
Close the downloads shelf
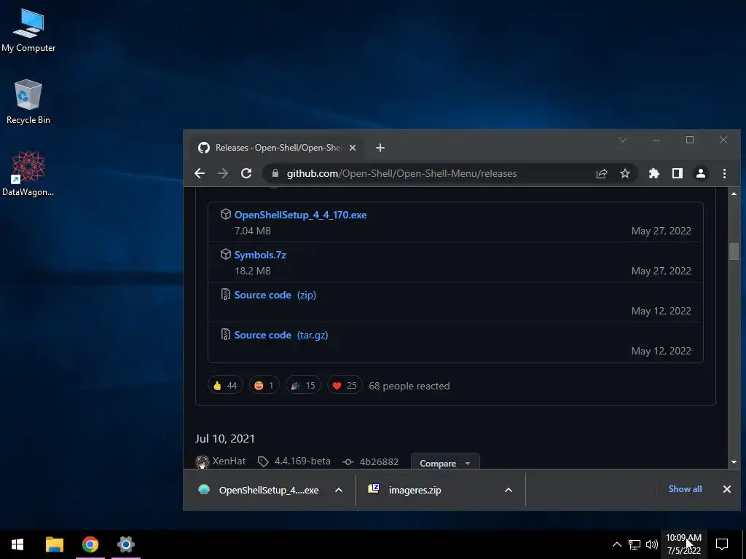click(726, 489)
